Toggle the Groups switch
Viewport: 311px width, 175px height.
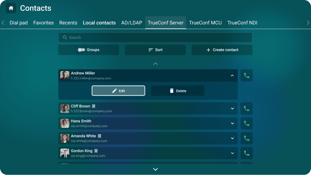[x=82, y=50]
